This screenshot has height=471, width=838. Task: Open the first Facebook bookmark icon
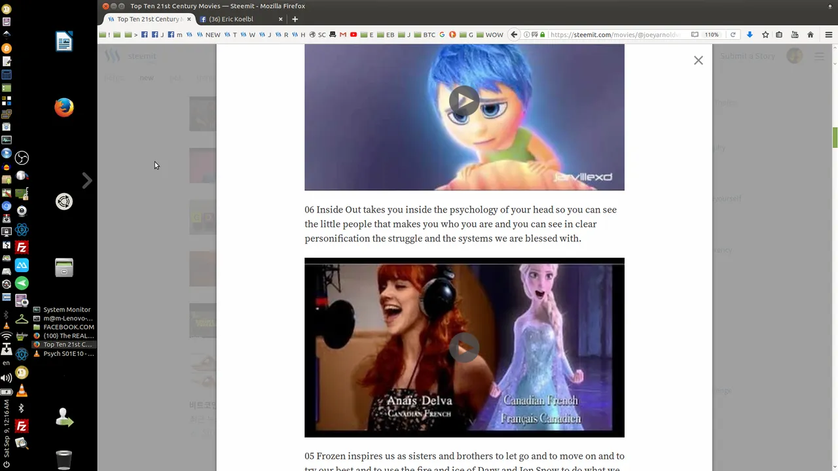[x=145, y=35]
